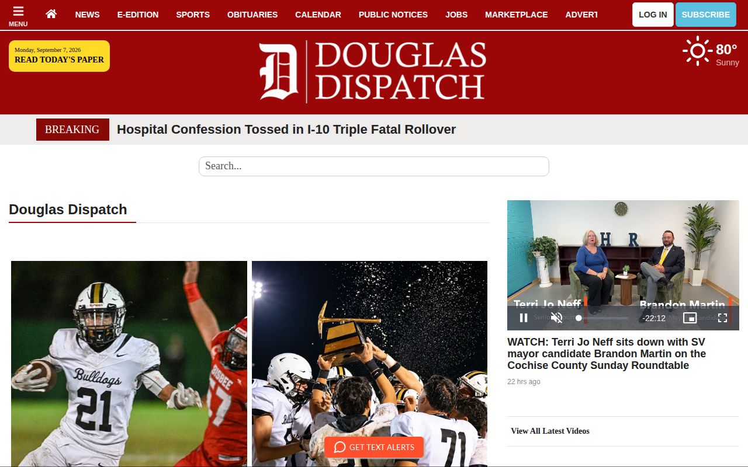Click the SUBSCRIBE button
This screenshot has height=467, width=748.
click(x=706, y=15)
